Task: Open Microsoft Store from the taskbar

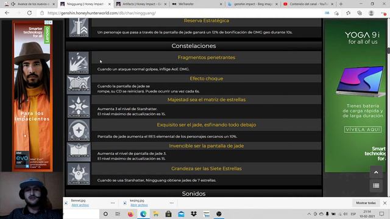Action: pyautogui.click(x=168, y=214)
